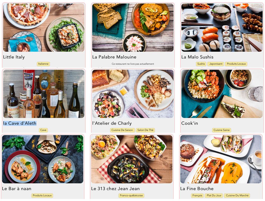Image resolution: width=265 pixels, height=201 pixels.
Task: Open the highlighted la Cave d'Aleth title
Action: pos(20,123)
